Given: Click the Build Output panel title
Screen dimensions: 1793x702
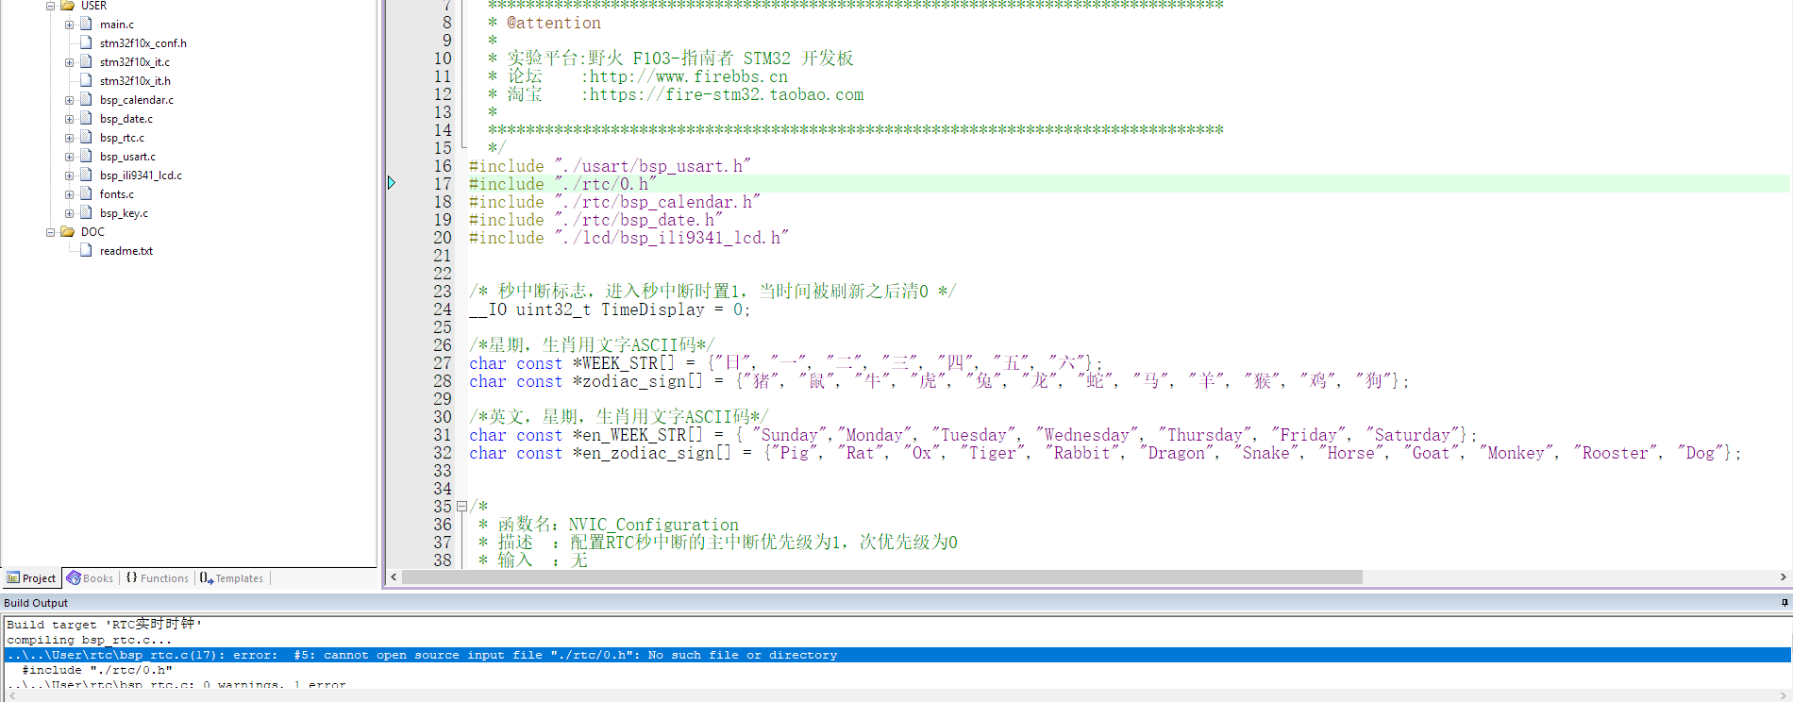Looking at the screenshot, I should click(x=36, y=603).
